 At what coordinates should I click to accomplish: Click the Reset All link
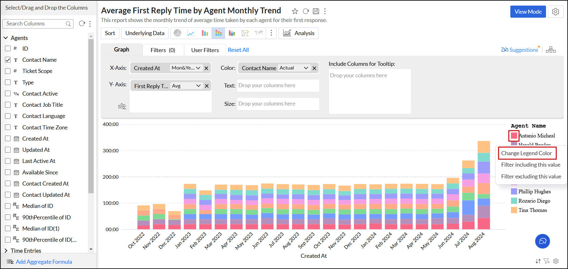[238, 50]
